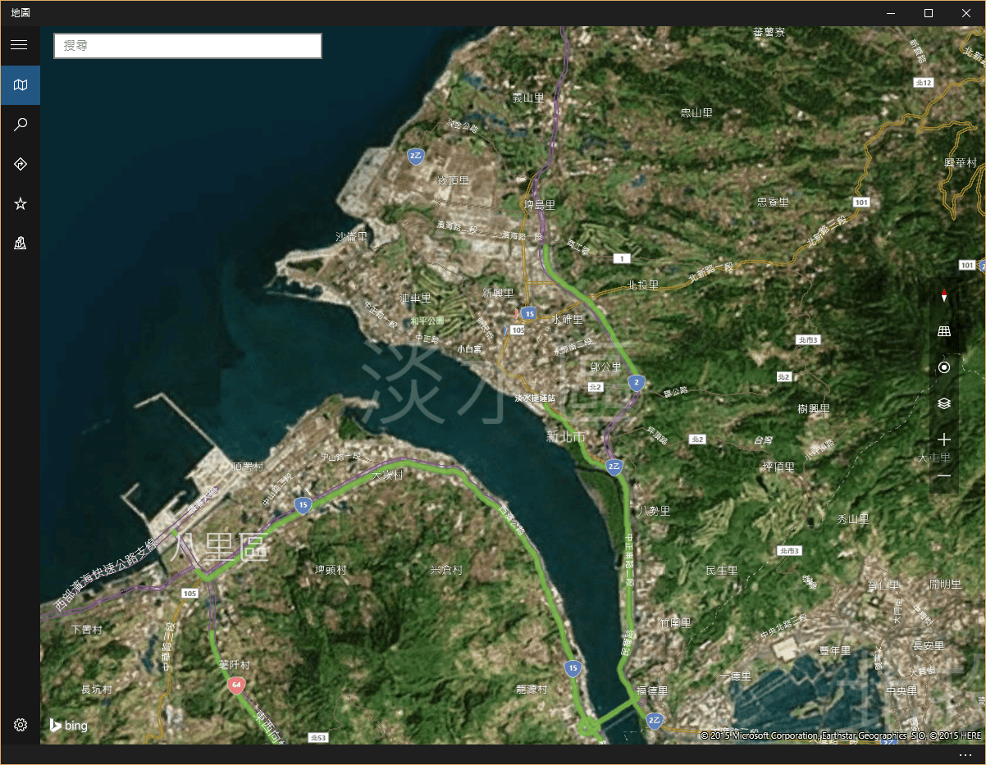Viewport: 986px width, 765px height.
Task: Click the route 64 road shield
Action: click(x=237, y=685)
